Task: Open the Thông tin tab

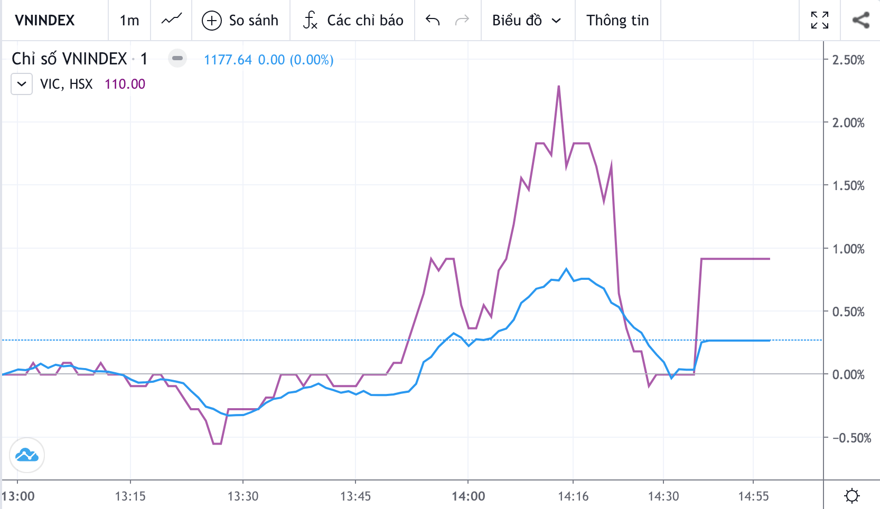Action: click(617, 20)
